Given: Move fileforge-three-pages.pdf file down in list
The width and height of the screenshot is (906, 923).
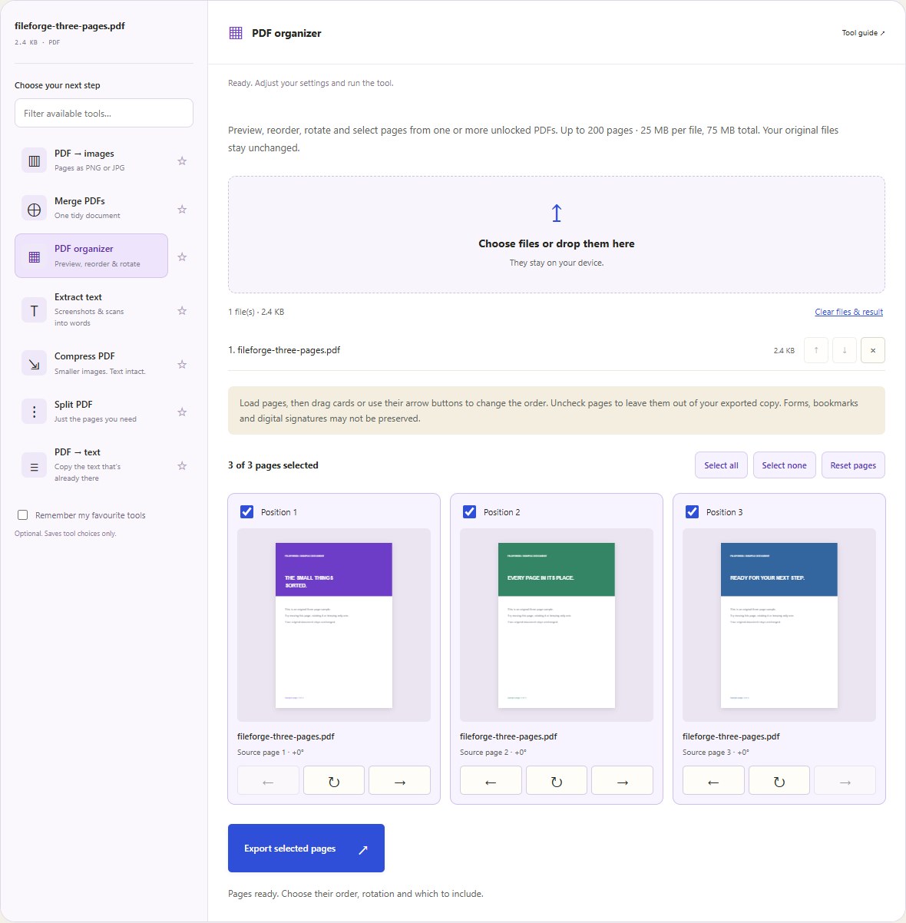Looking at the screenshot, I should (x=845, y=350).
